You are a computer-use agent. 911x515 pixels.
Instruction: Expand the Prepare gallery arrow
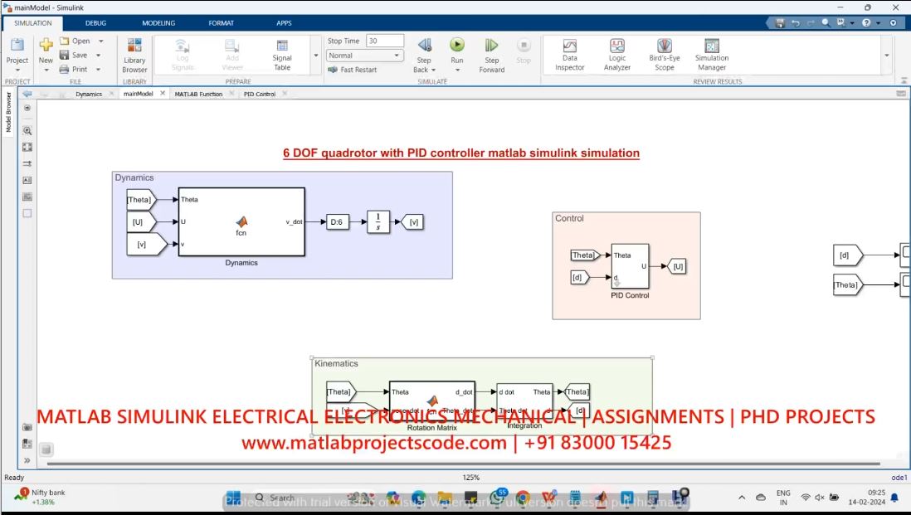(x=315, y=56)
